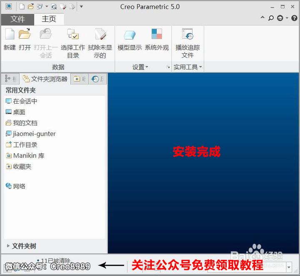Click the PTC Learning Connector icon
Screen dimensions: 300x276
(x=280, y=18)
